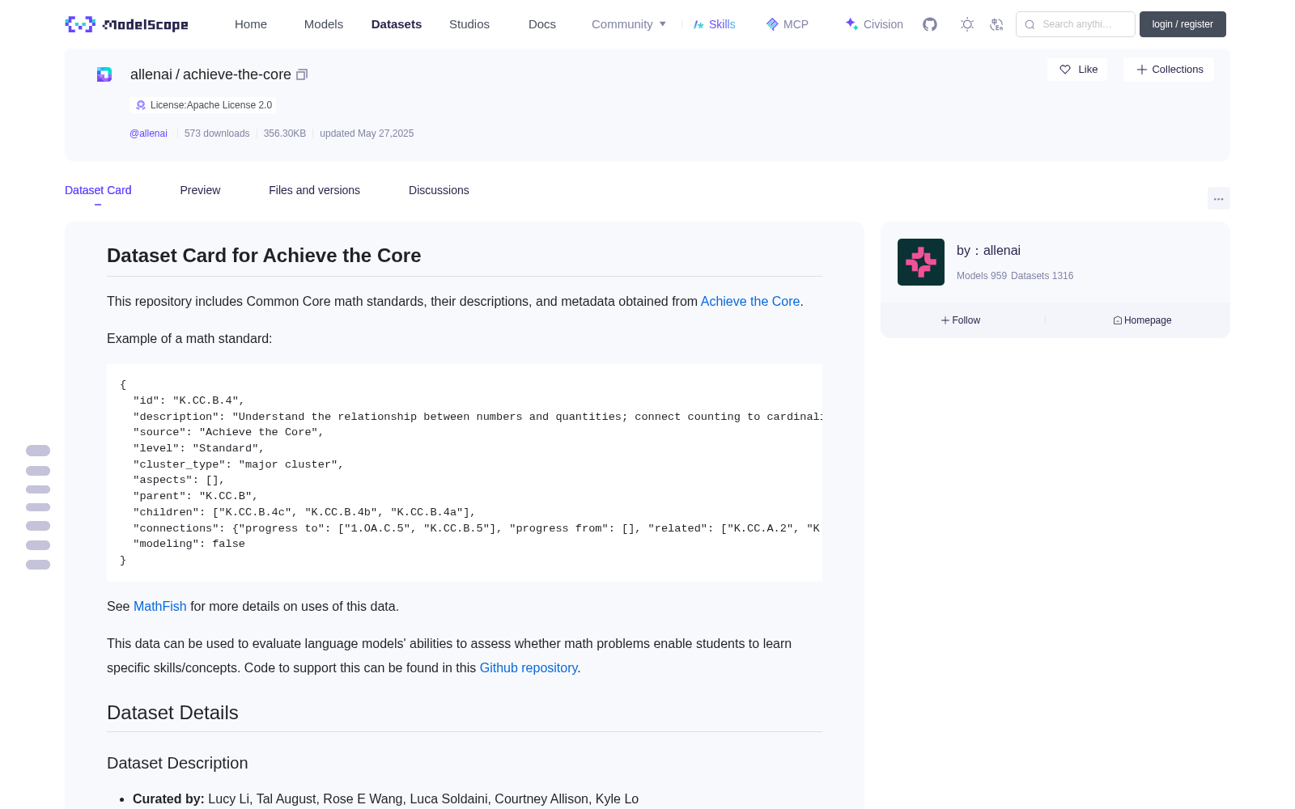
Task: Click the allenai name in the title
Action: point(151,74)
